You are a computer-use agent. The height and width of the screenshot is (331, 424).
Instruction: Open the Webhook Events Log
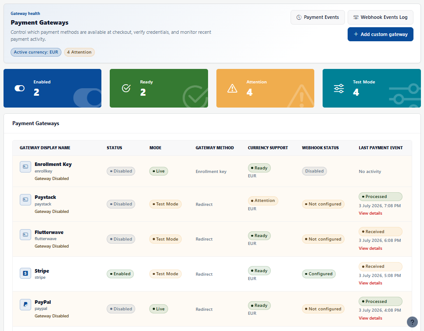[x=381, y=17]
